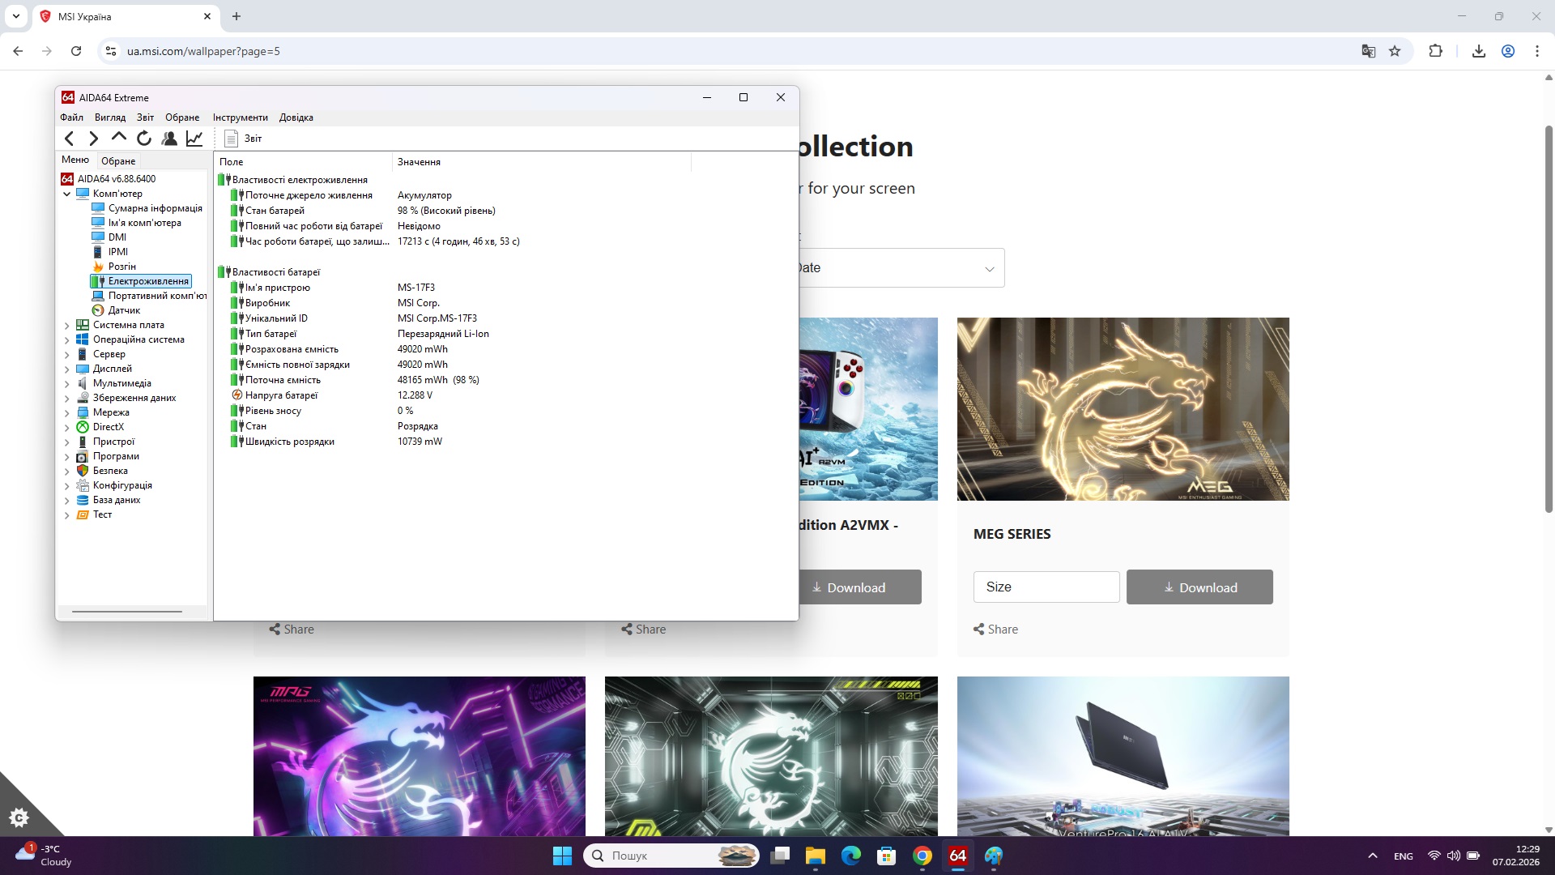Image resolution: width=1555 pixels, height=875 pixels.
Task: Expand the Дисплей tree node
Action: click(x=66, y=369)
